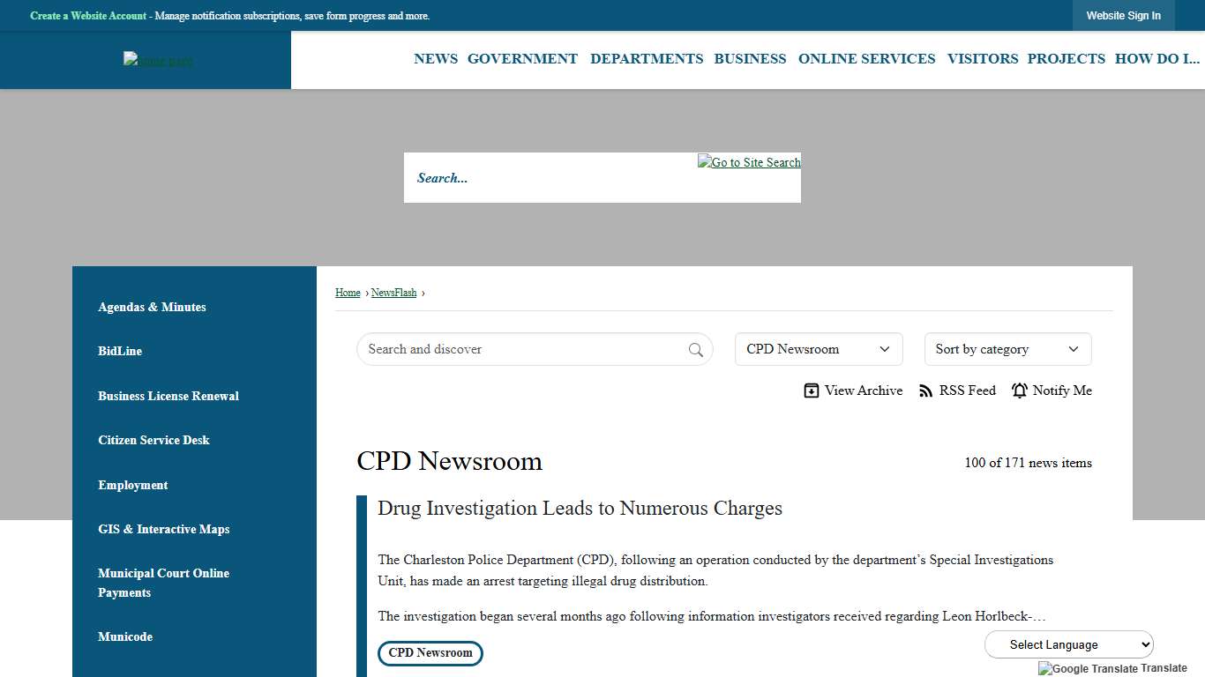Click the RSS Feed icon
The width and height of the screenshot is (1205, 677).
coord(926,391)
